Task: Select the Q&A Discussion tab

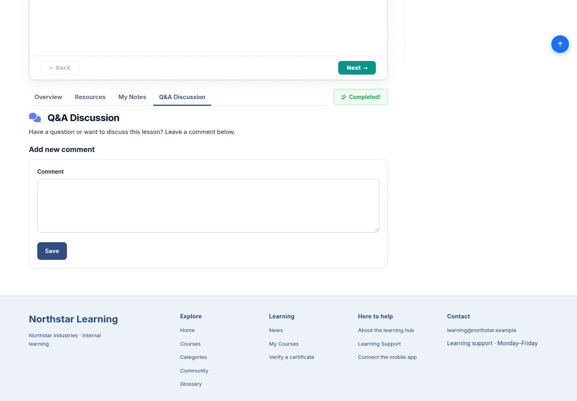Action: click(182, 97)
